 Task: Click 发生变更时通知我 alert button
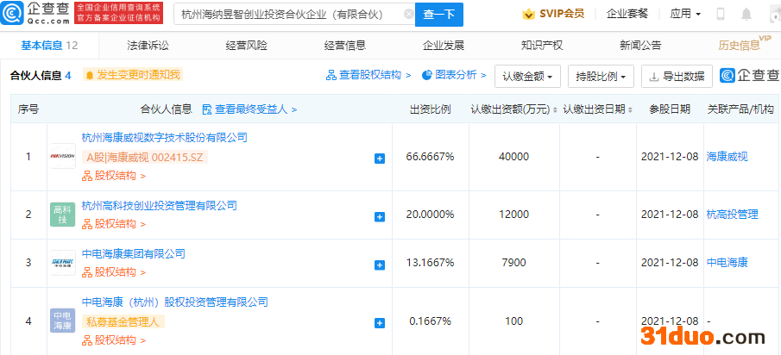point(133,75)
